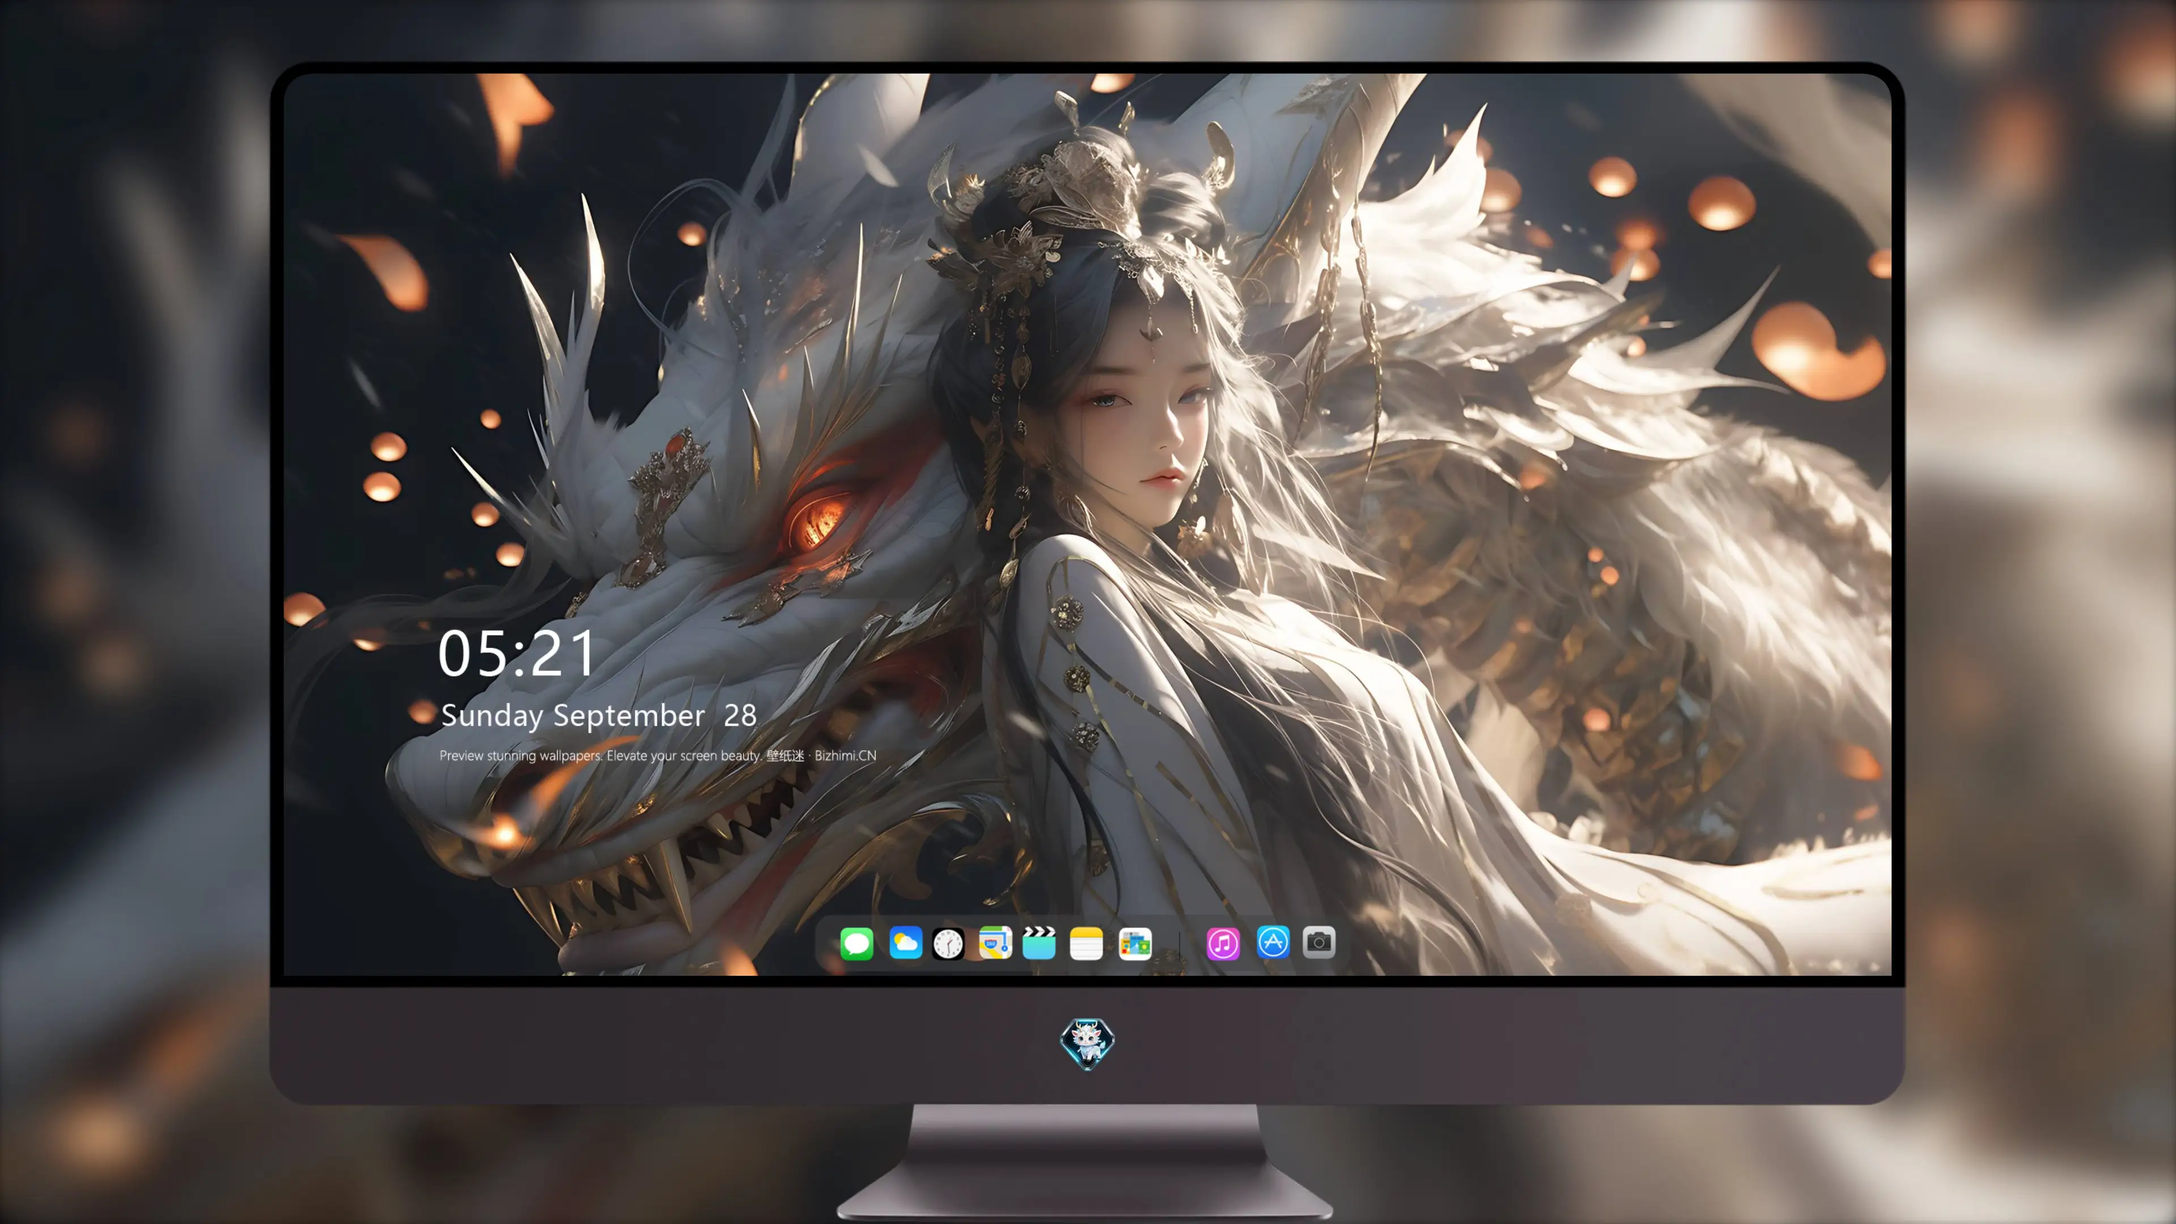Open the Camera app in the dock

pos(1319,942)
